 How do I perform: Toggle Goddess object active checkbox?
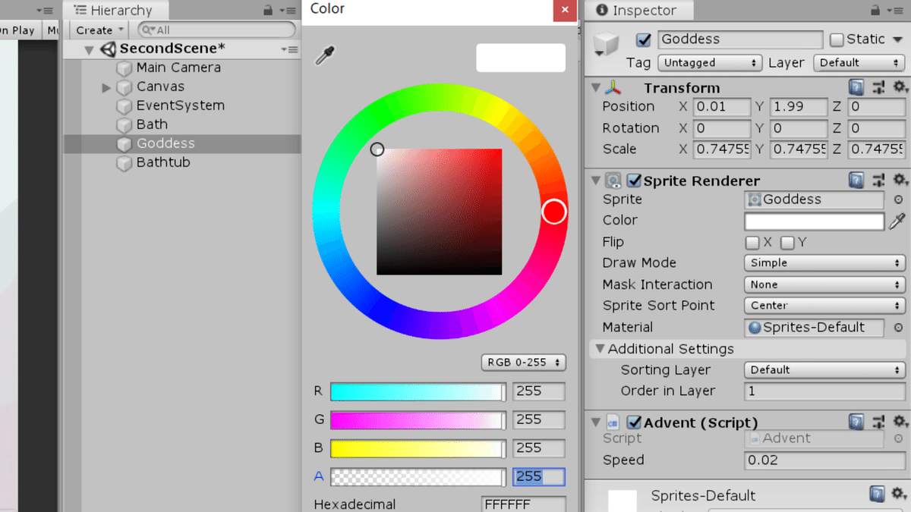coord(644,39)
